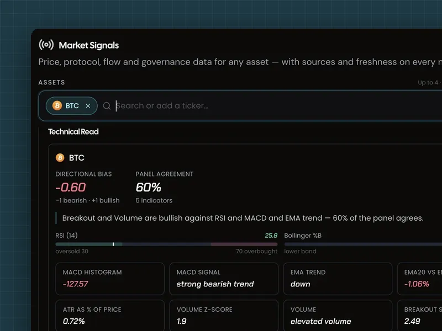Remove the BTC asset chip

(88, 106)
